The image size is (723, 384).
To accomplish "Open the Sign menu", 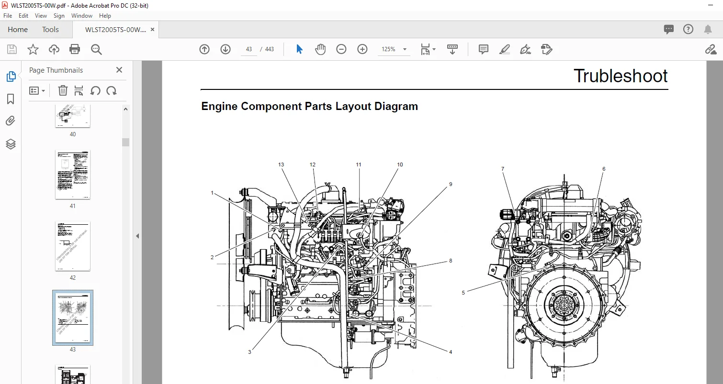I will [59, 16].
